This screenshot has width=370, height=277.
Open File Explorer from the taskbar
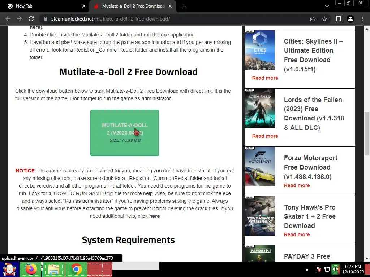53,269
